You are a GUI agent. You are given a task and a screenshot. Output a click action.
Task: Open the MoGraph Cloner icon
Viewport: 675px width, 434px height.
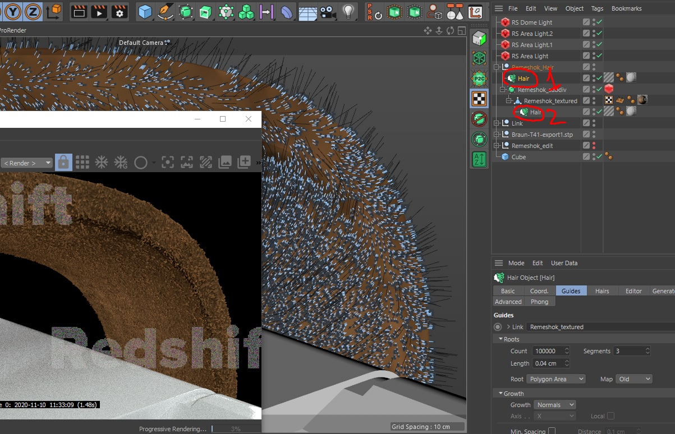click(226, 11)
